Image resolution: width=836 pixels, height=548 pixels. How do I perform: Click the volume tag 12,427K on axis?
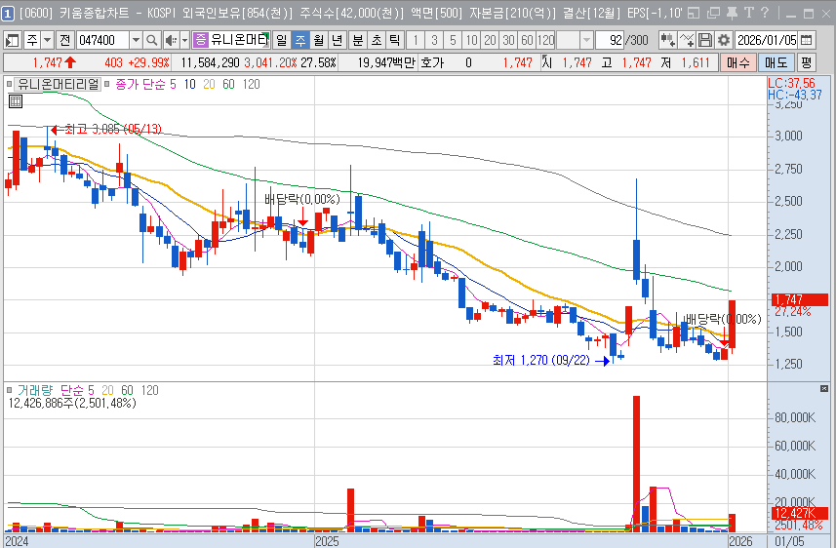tap(799, 513)
